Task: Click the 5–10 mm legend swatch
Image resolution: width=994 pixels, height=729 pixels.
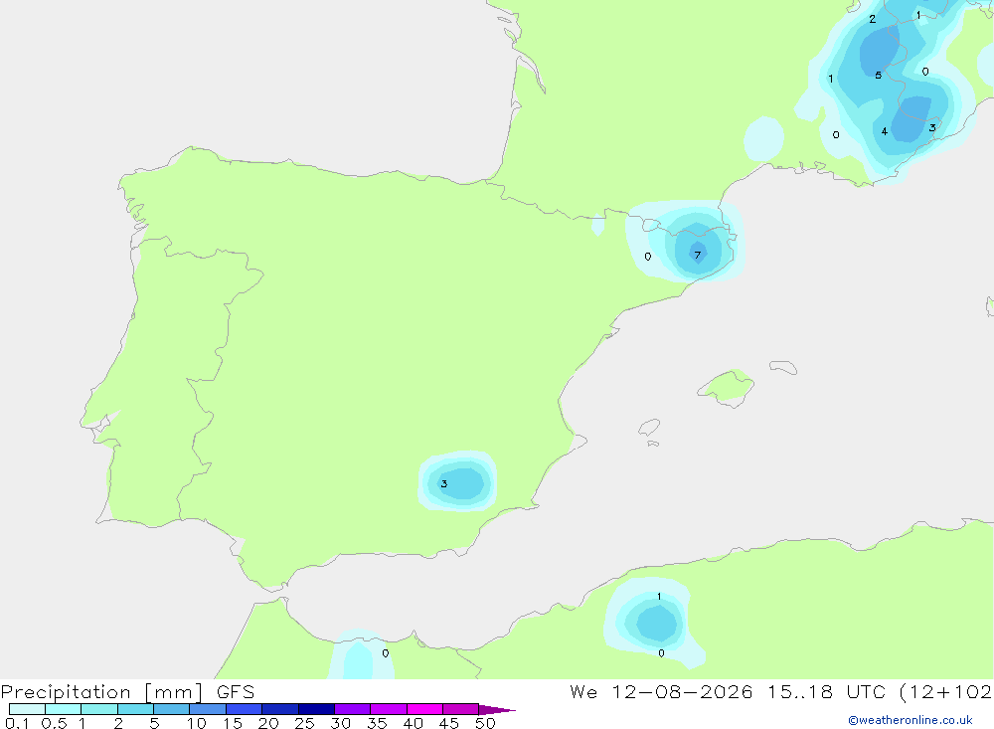Action: (x=172, y=709)
